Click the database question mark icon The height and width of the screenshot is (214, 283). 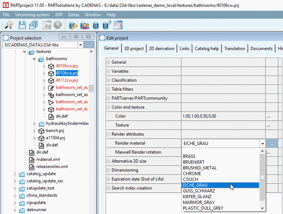point(107,25)
